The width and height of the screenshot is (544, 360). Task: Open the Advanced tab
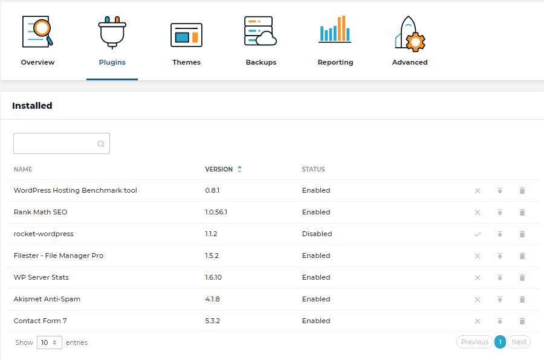[x=410, y=41]
